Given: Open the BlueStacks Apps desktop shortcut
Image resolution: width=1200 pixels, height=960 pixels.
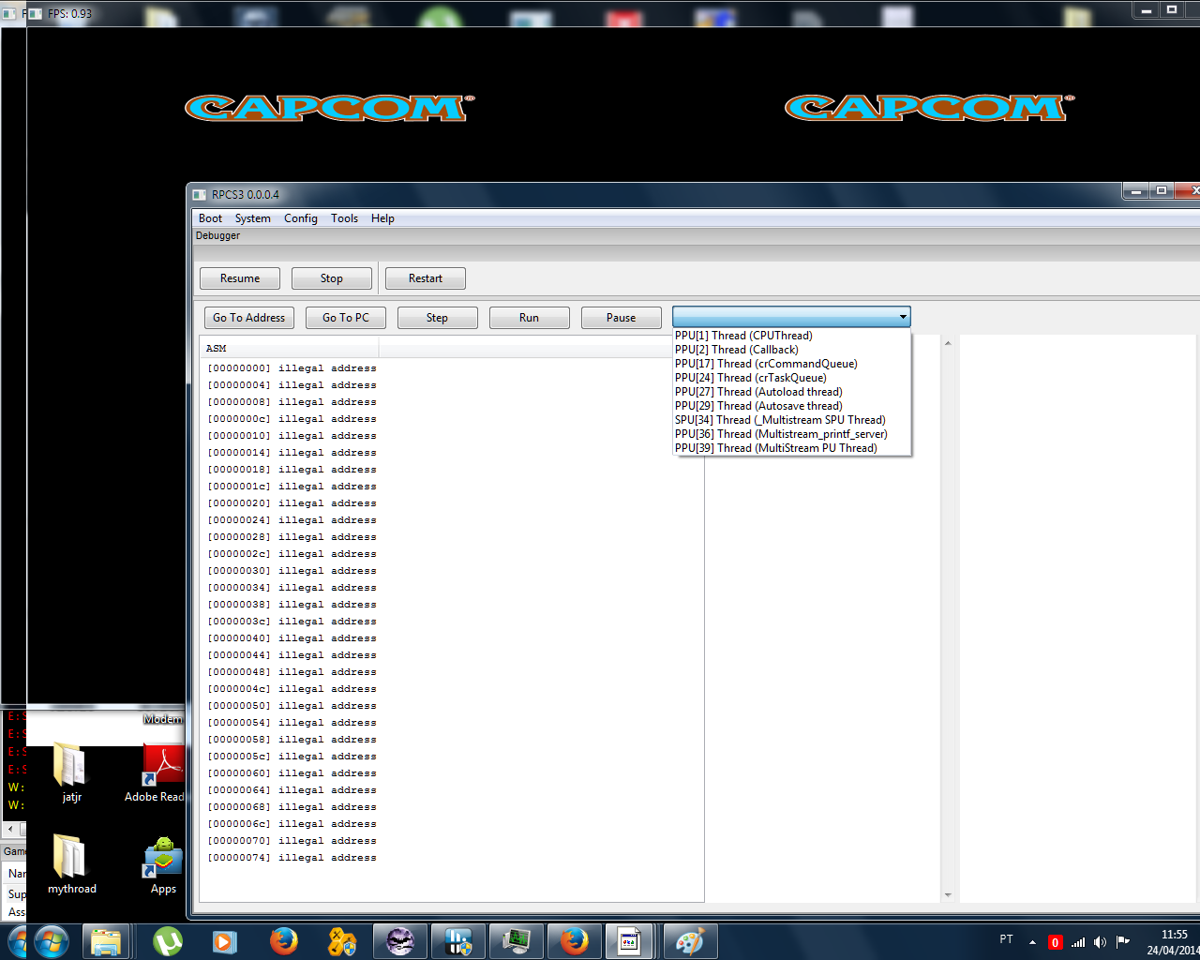Looking at the screenshot, I should pyautogui.click(x=163, y=862).
